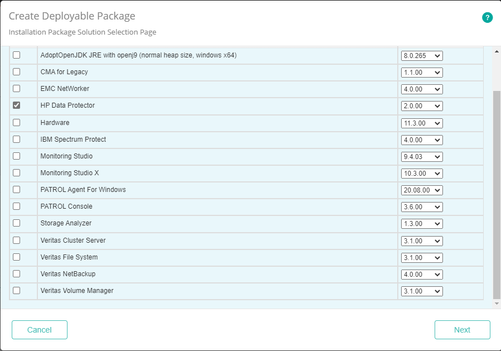The height and width of the screenshot is (351, 501).
Task: Click the scrollbar up arrow
Action: [x=497, y=52]
